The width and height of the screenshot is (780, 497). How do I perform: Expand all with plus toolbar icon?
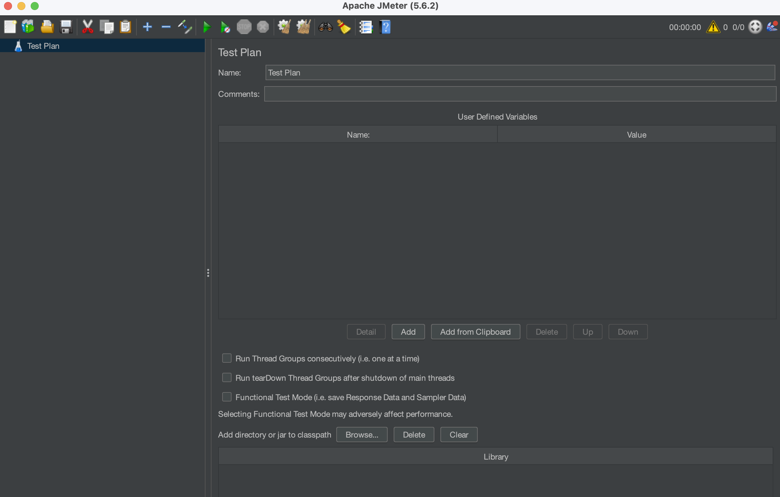tap(147, 27)
